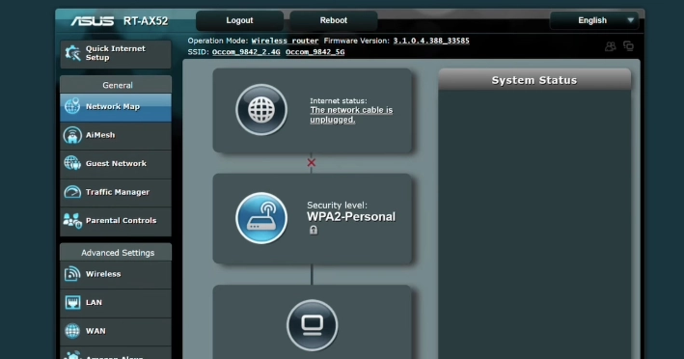Open Network Map menu item
Screen dimensions: 684x359
point(116,107)
